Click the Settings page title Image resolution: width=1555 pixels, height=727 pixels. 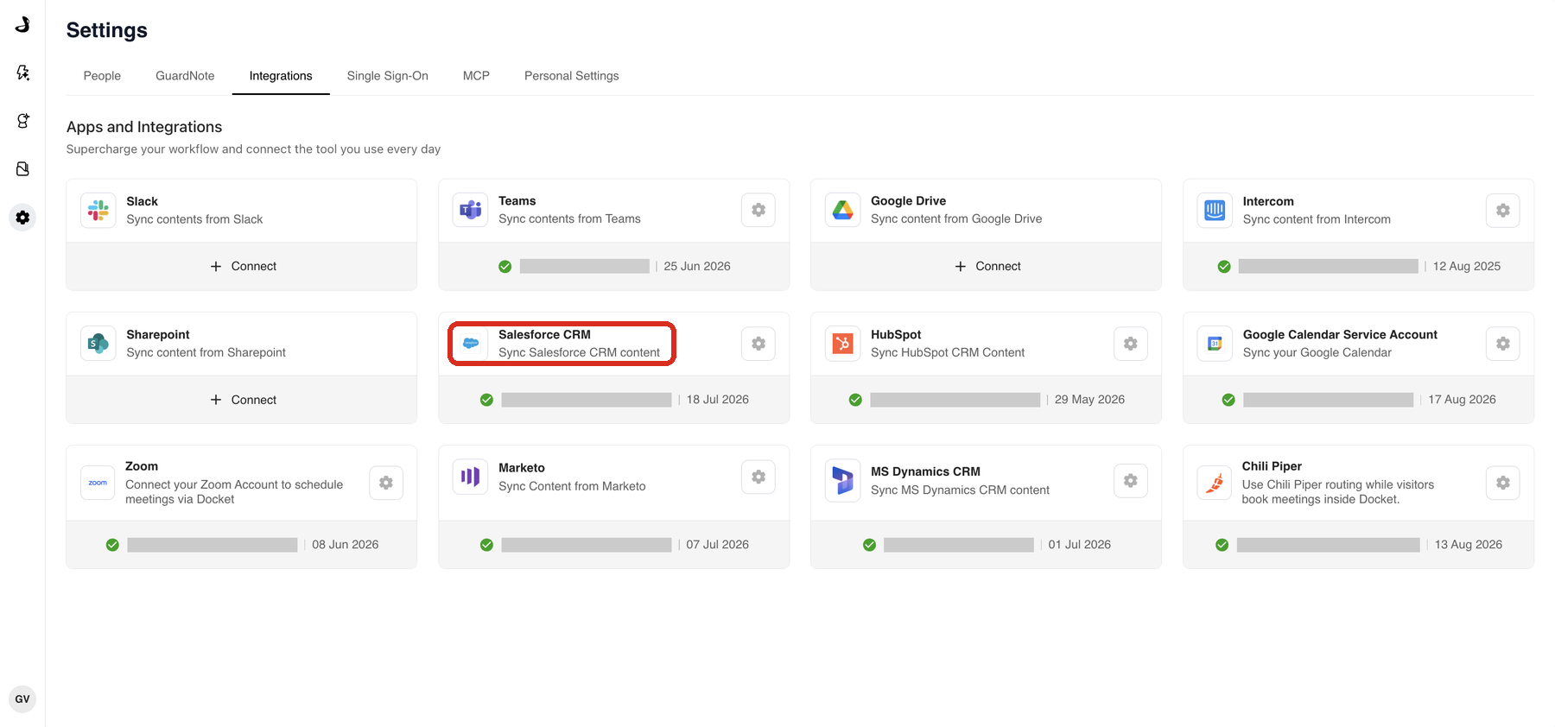[x=107, y=30]
